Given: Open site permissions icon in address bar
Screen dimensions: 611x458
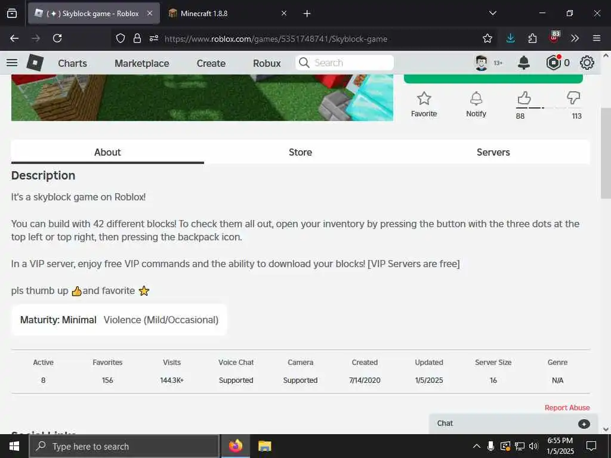Looking at the screenshot, I should click(x=154, y=38).
